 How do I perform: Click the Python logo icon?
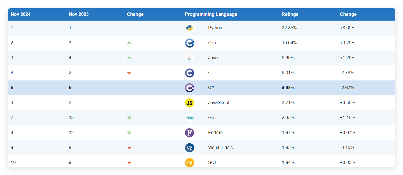coord(189,28)
